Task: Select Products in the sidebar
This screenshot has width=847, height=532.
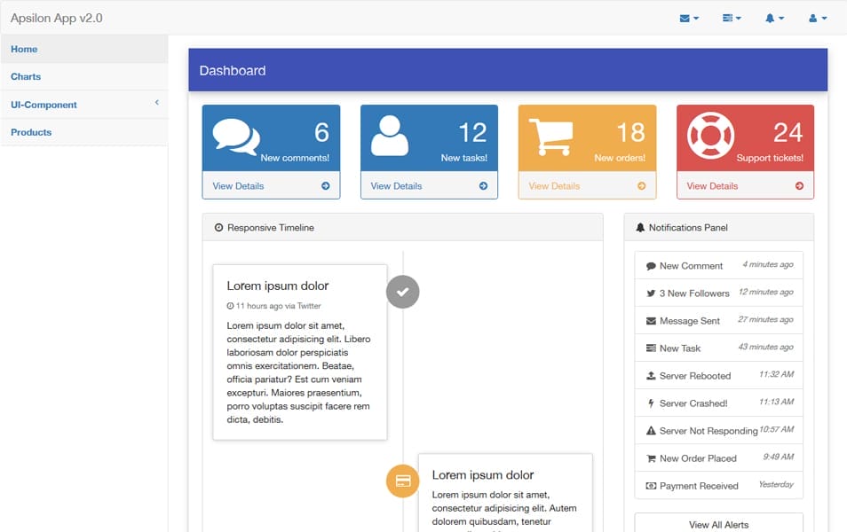Action: pyautogui.click(x=30, y=132)
